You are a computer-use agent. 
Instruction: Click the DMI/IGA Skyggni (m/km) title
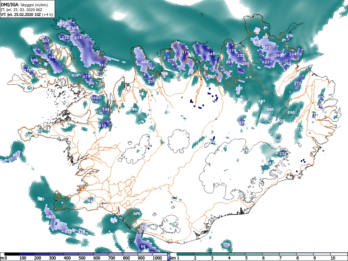(24, 5)
